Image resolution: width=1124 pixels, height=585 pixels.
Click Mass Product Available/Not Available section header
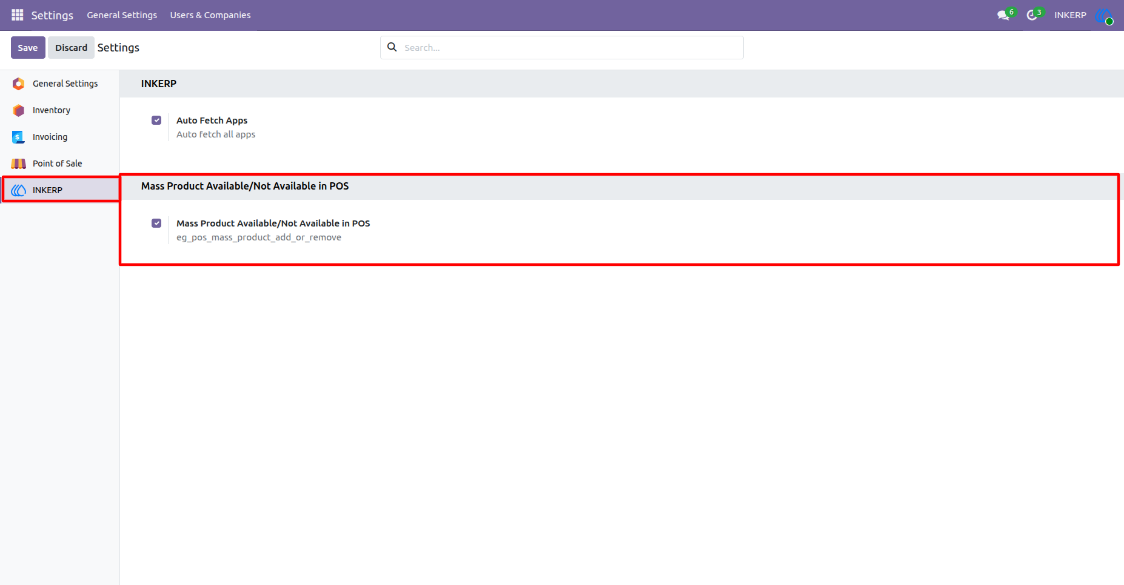245,186
